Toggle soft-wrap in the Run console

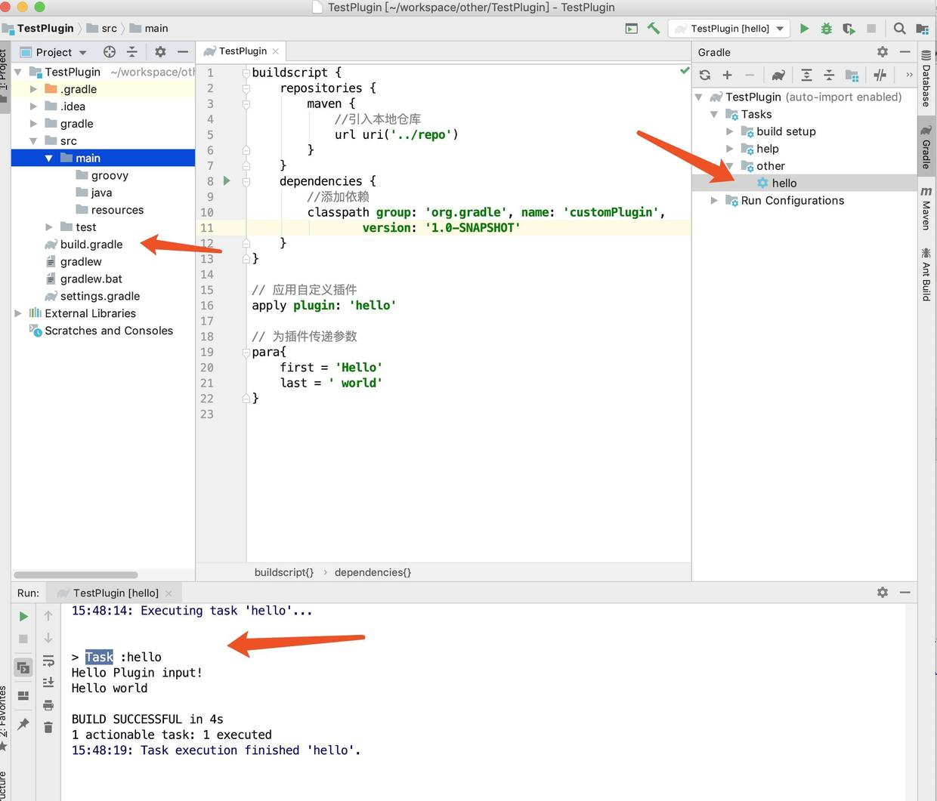[48, 661]
